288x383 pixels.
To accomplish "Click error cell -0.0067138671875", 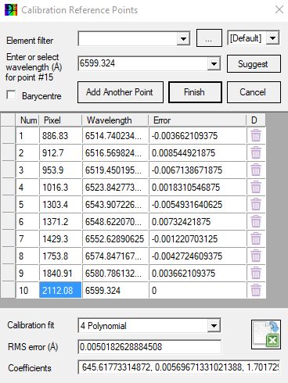I will [197, 170].
